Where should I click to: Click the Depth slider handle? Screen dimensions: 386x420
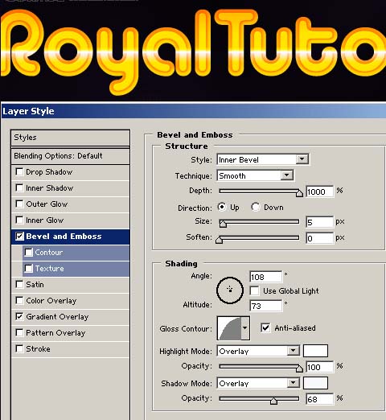coord(299,193)
